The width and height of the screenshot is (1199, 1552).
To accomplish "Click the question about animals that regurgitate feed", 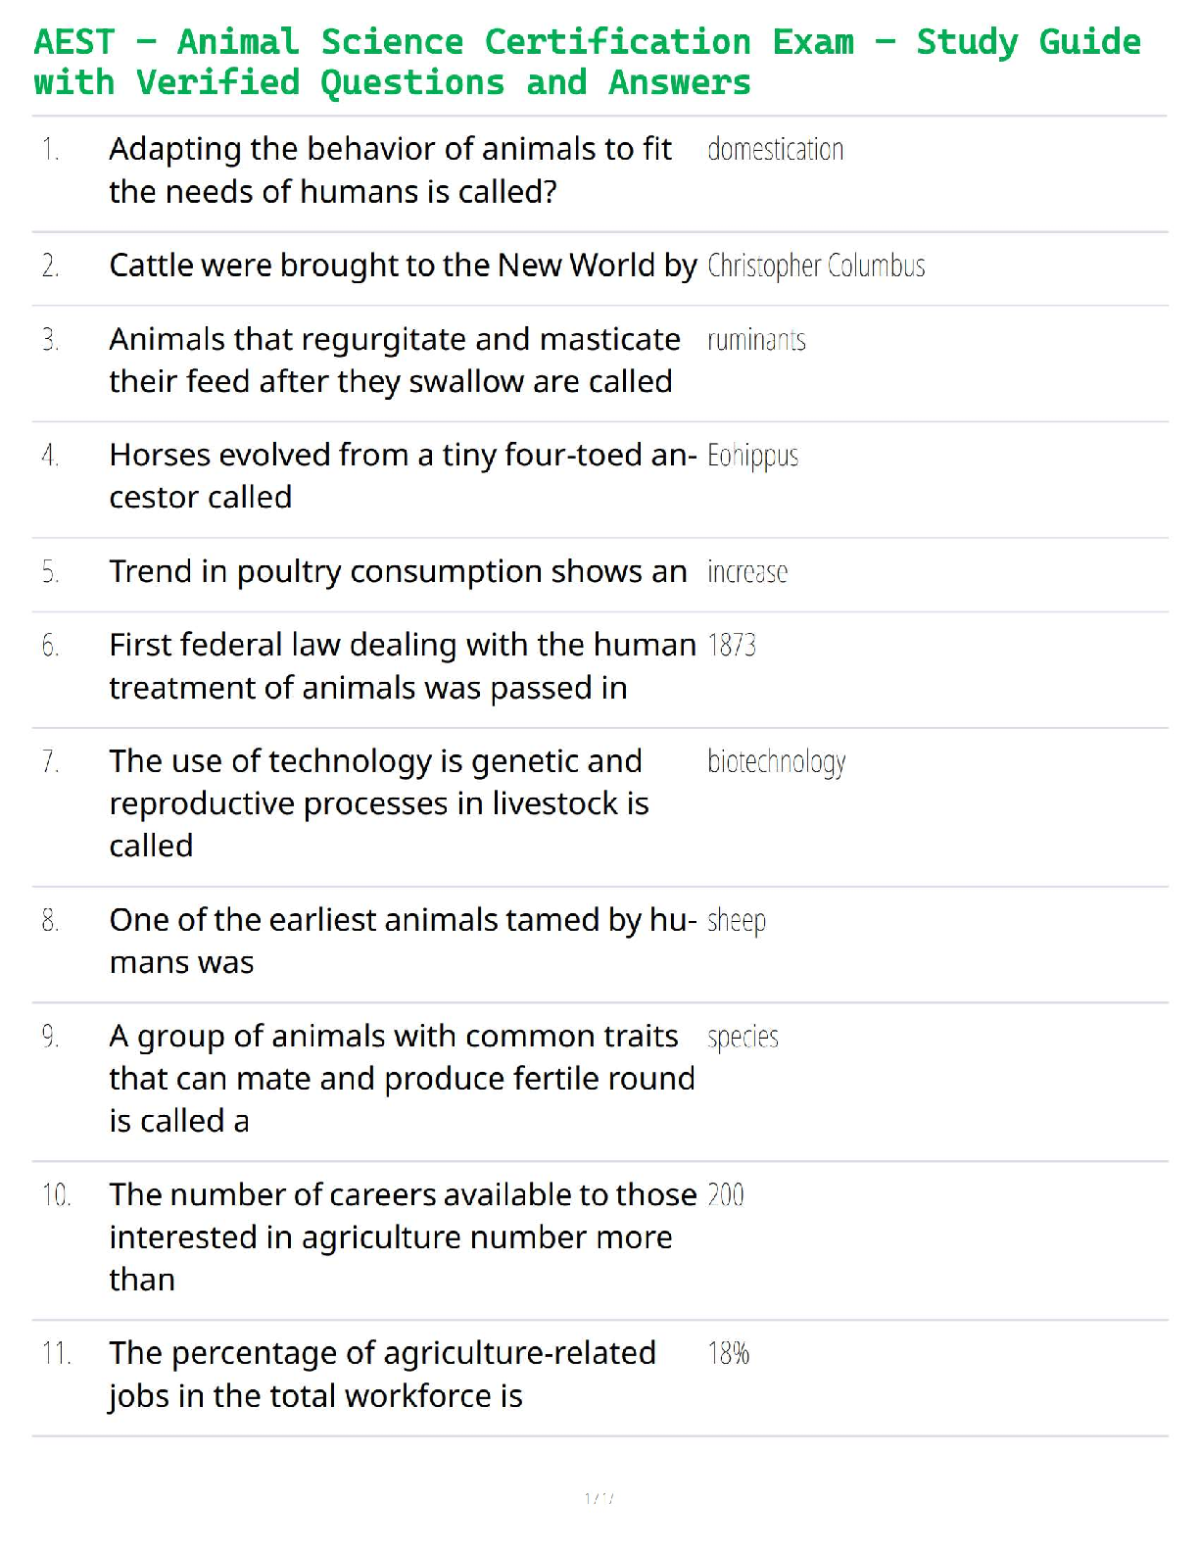I will [x=394, y=361].
